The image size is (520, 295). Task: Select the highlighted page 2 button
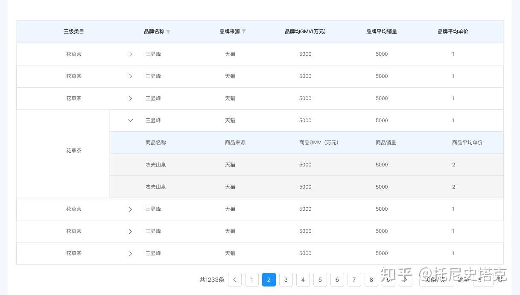[x=269, y=280]
